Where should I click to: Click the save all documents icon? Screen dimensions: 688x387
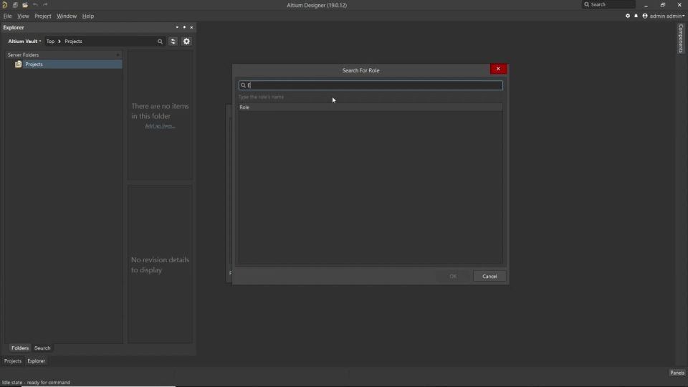[x=15, y=5]
